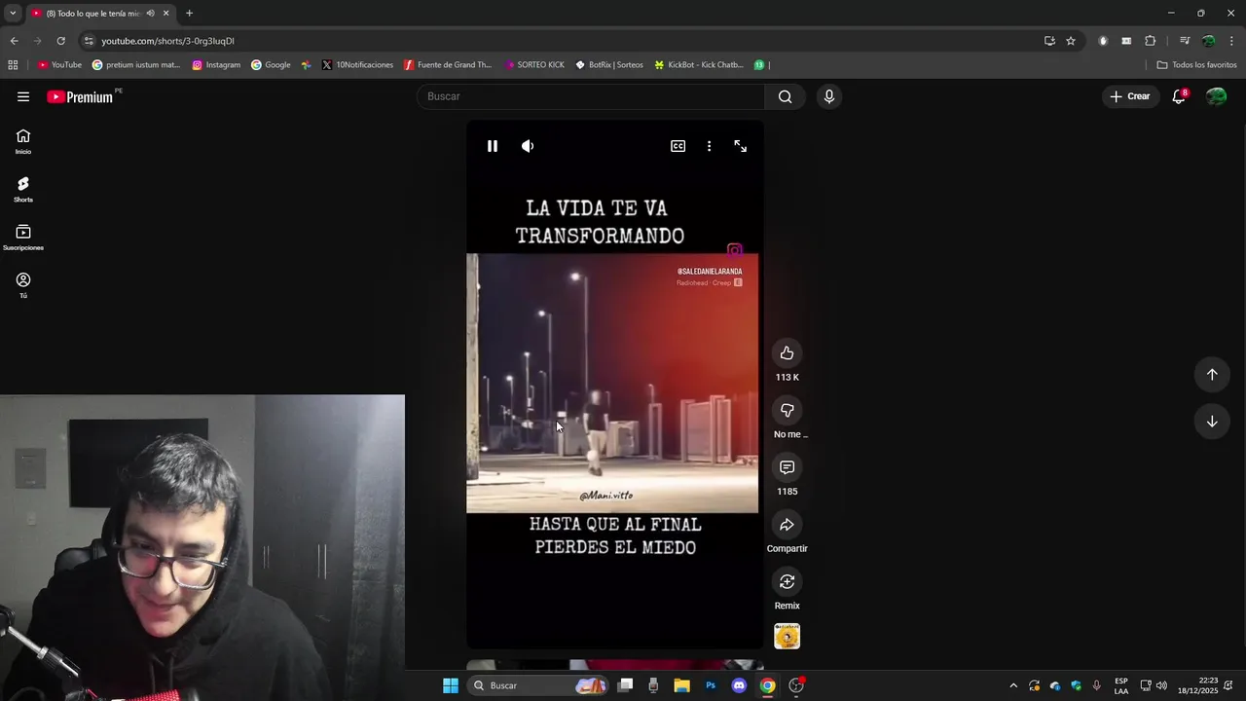Go to the next Short with down arrow
This screenshot has width=1246, height=701.
pos(1212,422)
